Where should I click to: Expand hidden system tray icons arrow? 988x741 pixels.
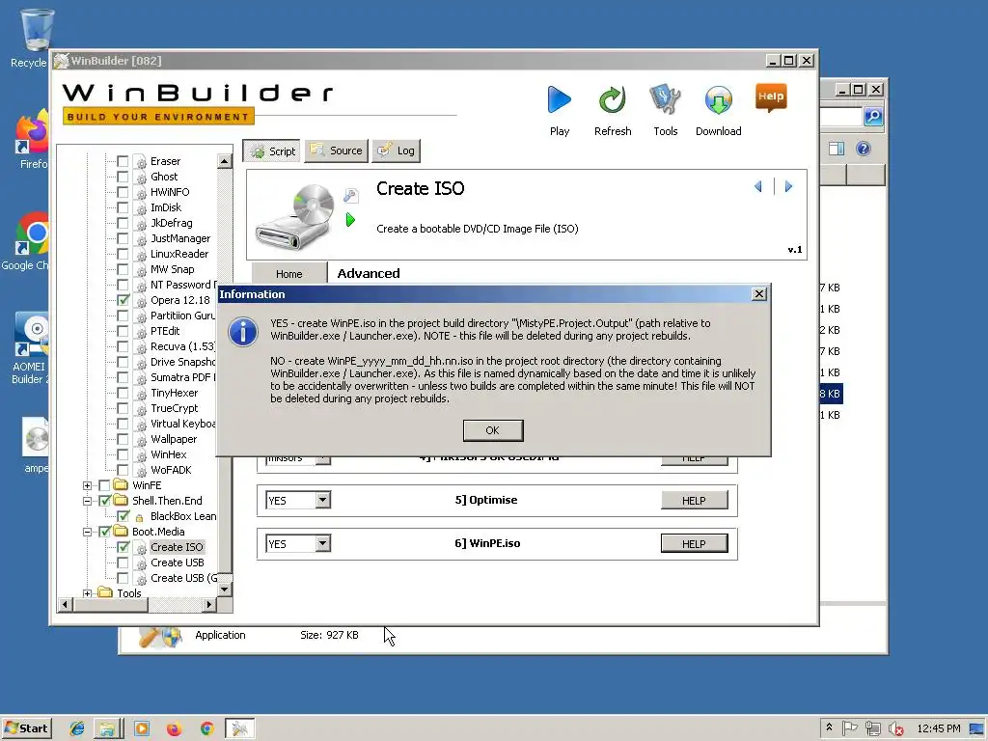(x=829, y=727)
